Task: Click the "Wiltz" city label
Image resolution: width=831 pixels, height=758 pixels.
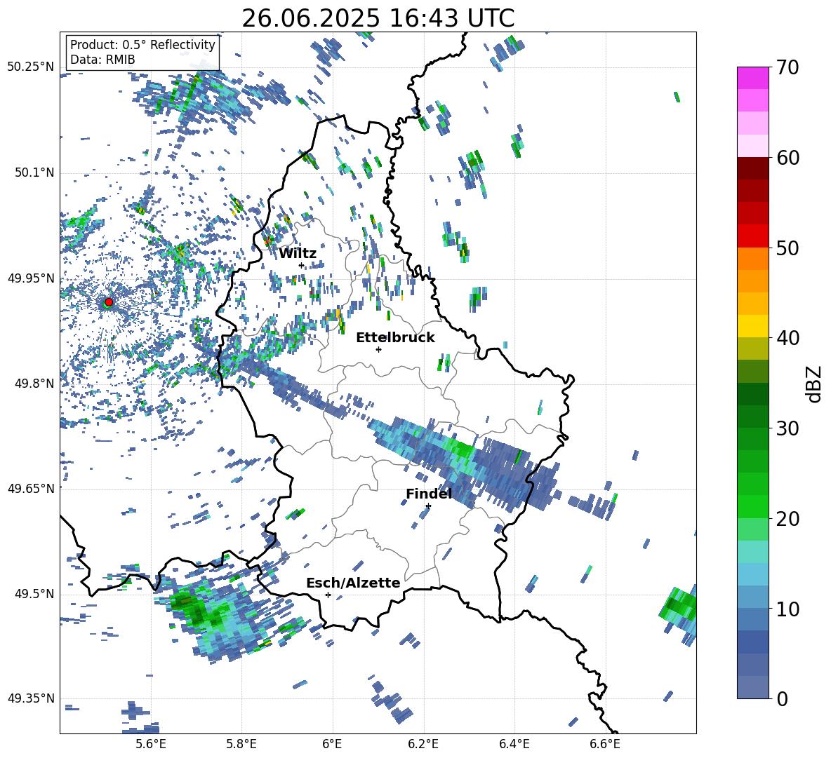Action: click(x=298, y=254)
